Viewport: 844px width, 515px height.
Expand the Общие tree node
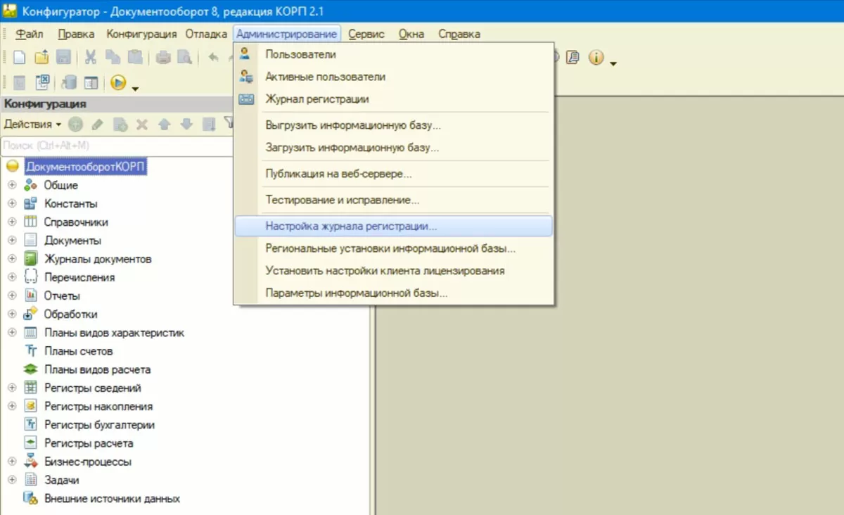[11, 186]
